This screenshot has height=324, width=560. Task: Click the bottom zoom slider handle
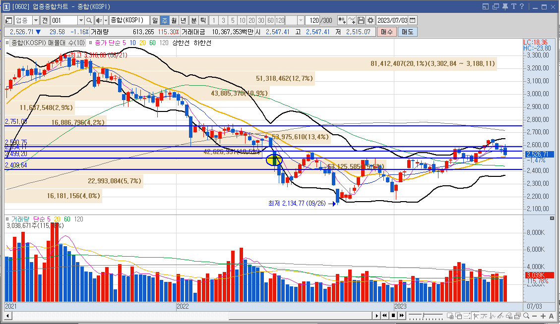(424, 315)
